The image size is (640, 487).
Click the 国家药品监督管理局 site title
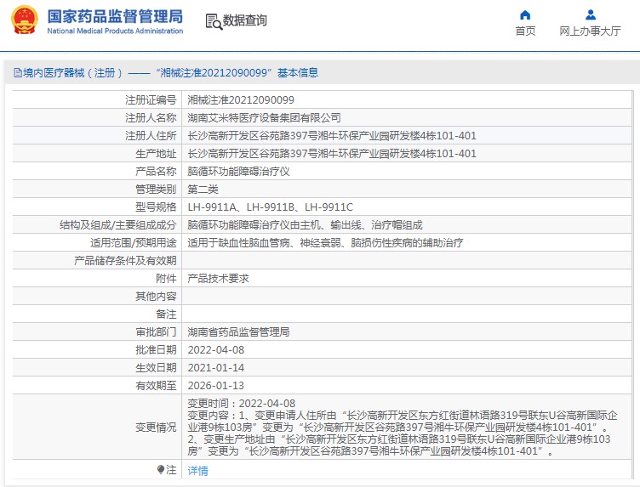pyautogui.click(x=114, y=16)
